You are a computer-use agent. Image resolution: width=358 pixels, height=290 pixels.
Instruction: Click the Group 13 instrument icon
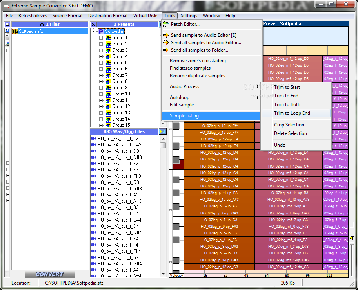point(109,113)
